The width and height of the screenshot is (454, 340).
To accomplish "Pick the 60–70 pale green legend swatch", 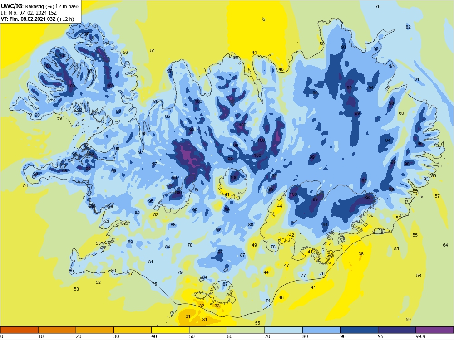I will 246,330.
